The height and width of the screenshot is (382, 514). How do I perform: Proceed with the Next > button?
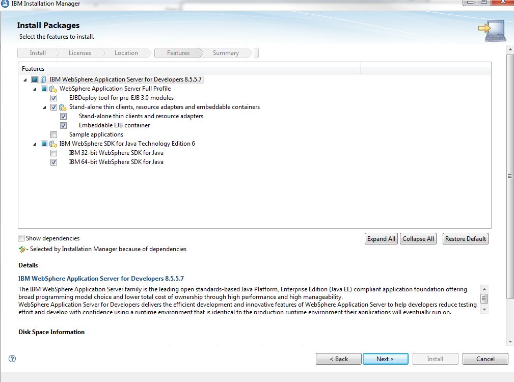click(x=386, y=359)
